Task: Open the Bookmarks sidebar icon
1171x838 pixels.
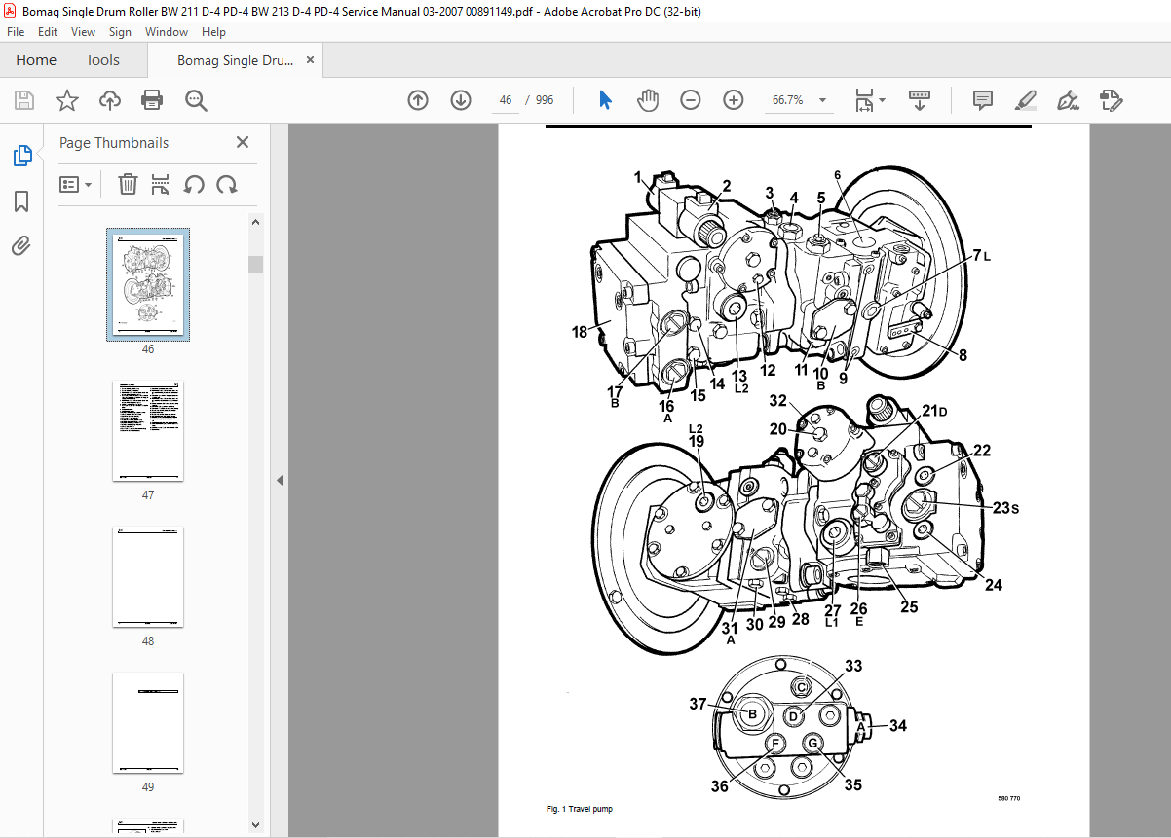Action: [21, 201]
